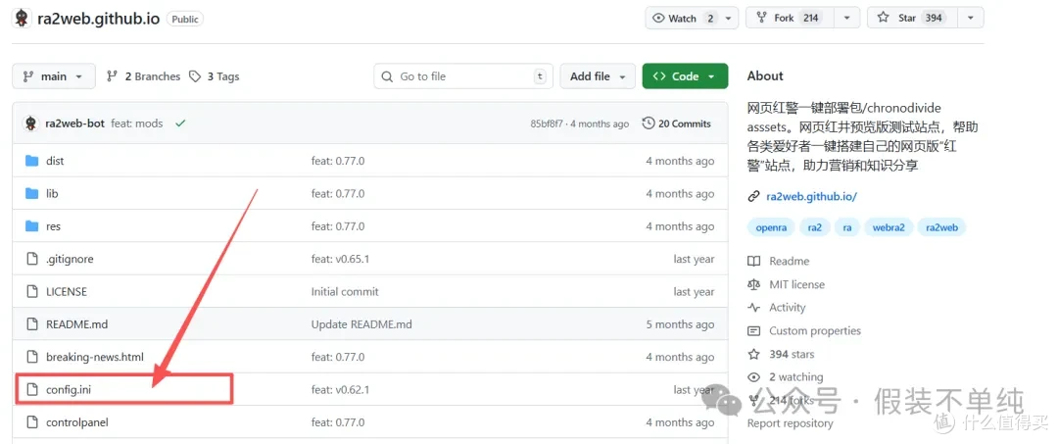The width and height of the screenshot is (1058, 444).
Task: Click the green commit status checkmark
Action: tap(179, 123)
